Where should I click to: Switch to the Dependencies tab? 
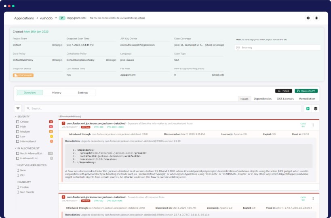point(262,99)
